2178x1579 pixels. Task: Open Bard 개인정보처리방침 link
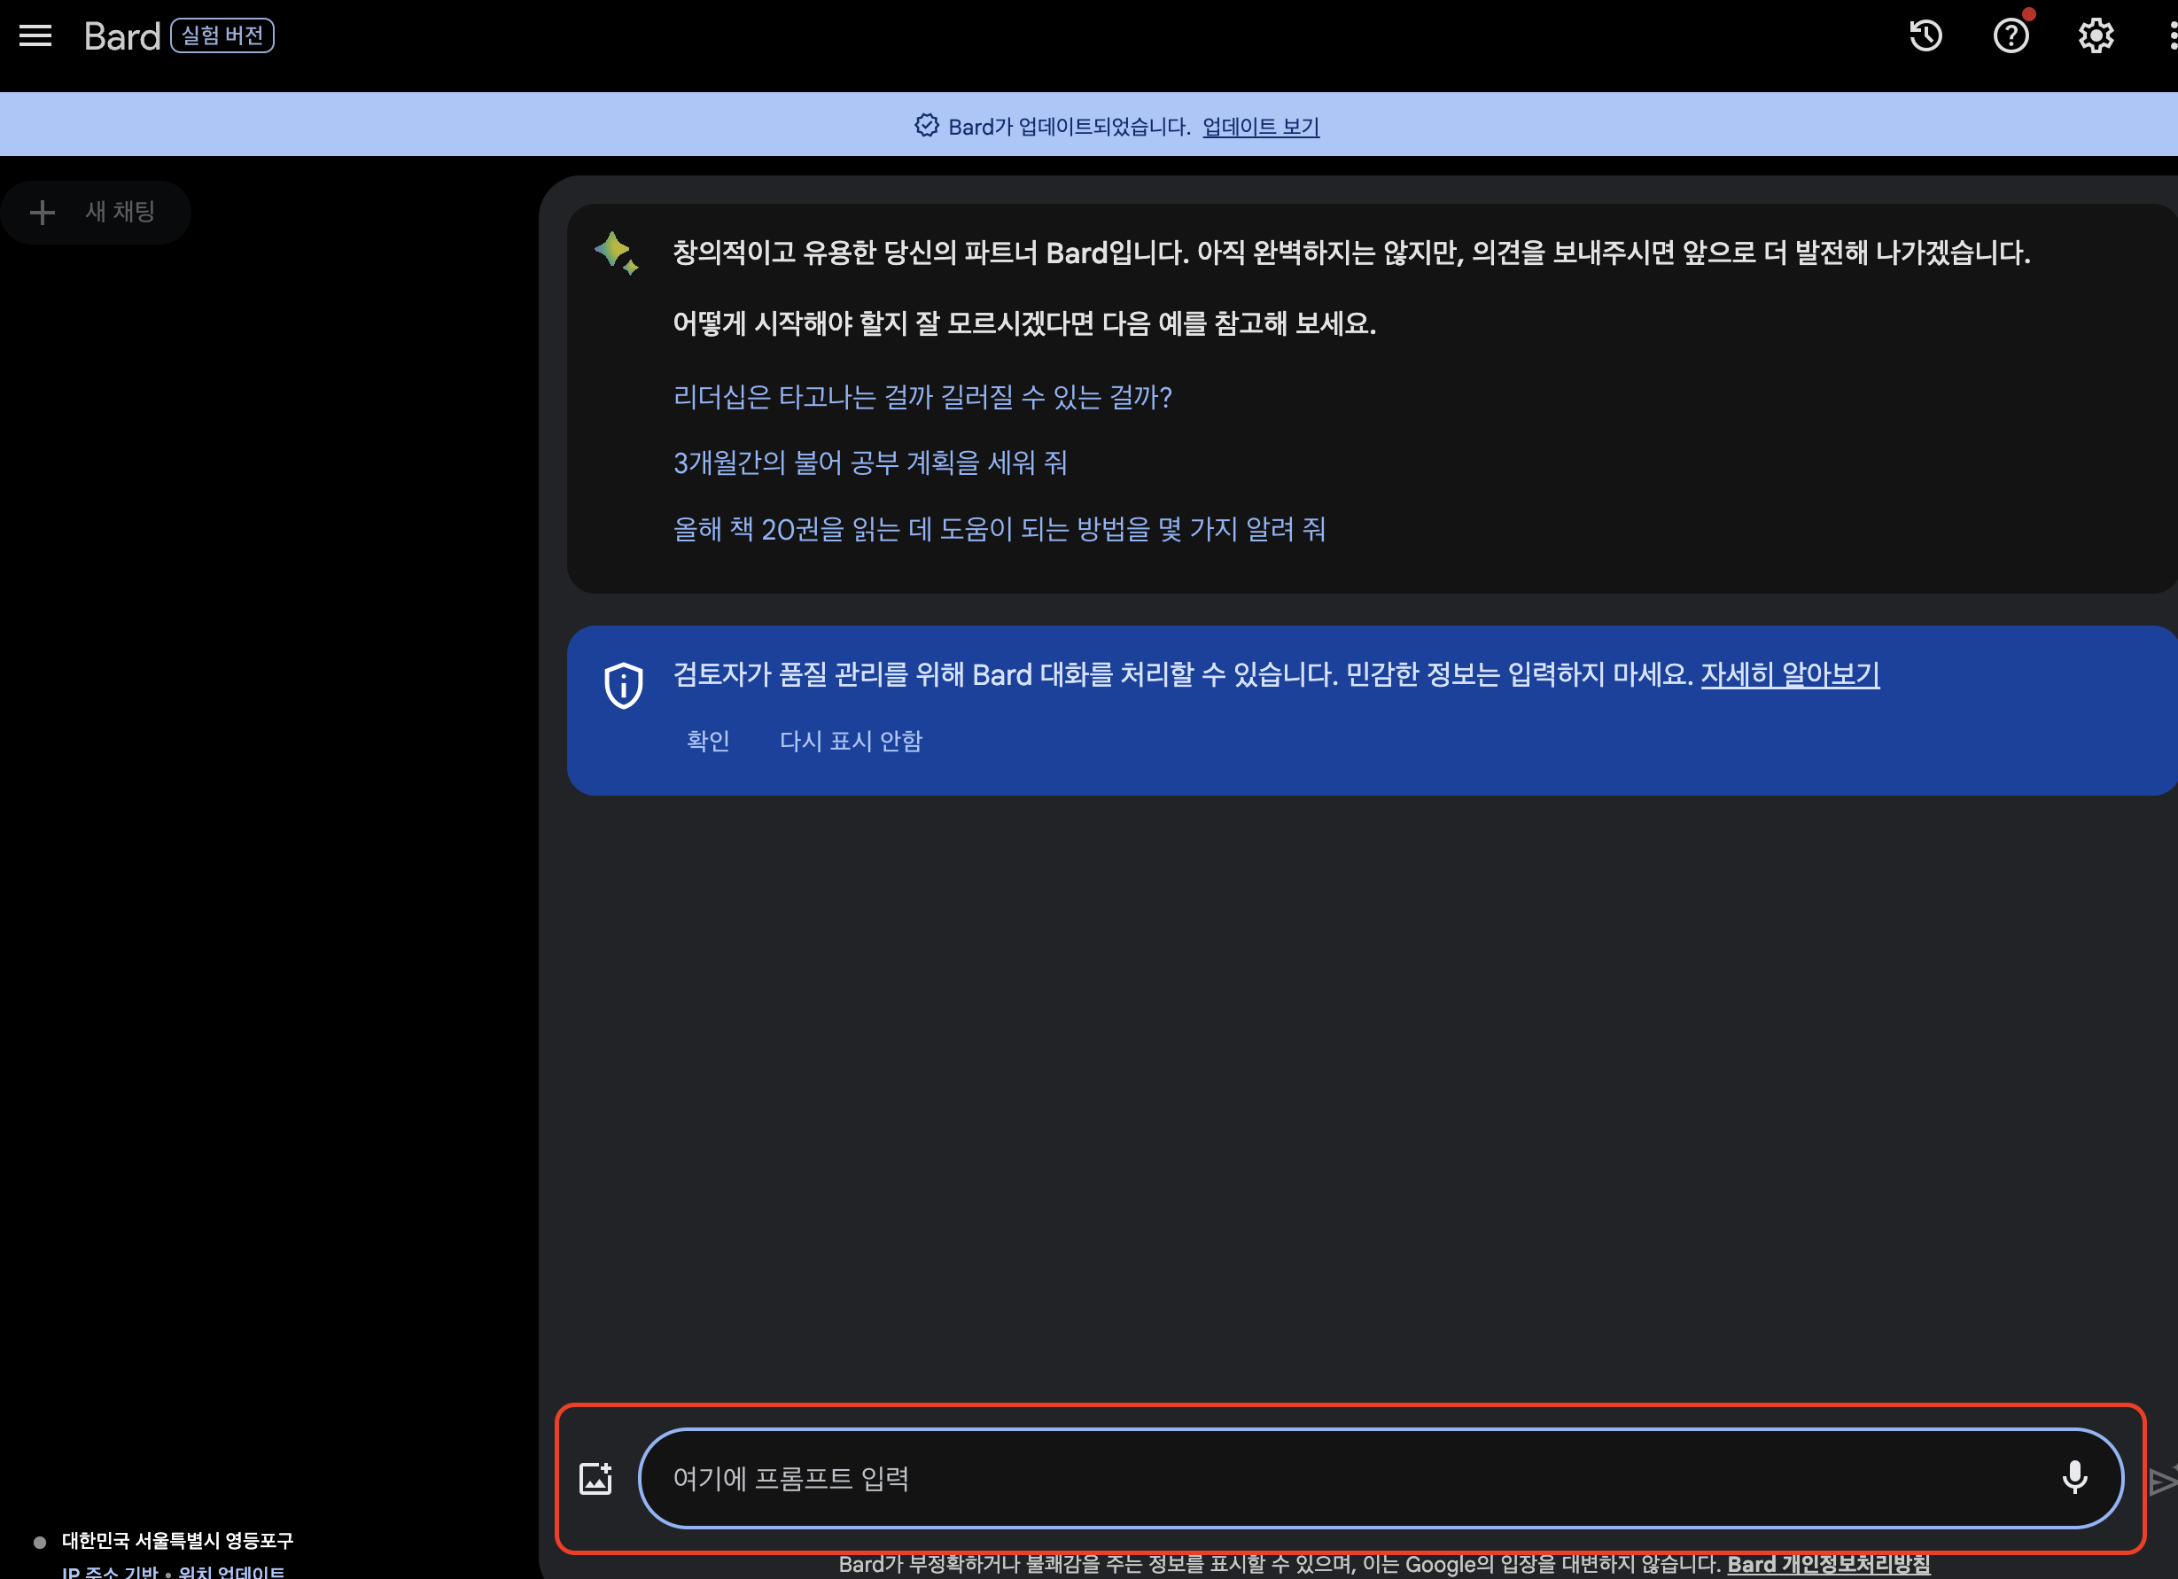(x=1830, y=1564)
